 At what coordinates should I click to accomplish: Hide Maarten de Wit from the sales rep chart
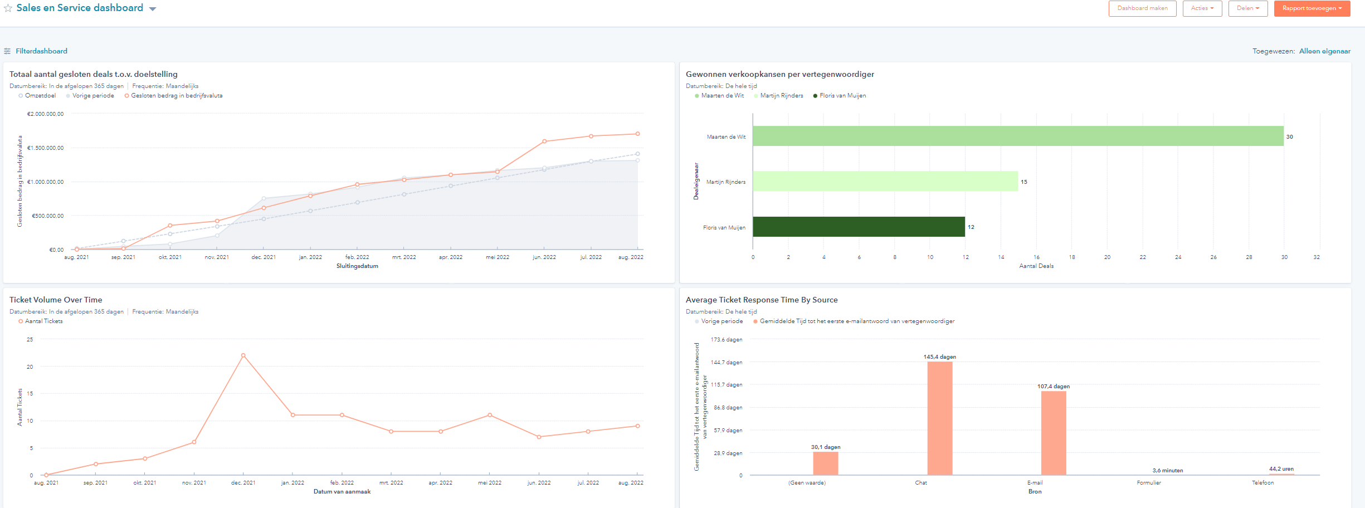(x=723, y=95)
